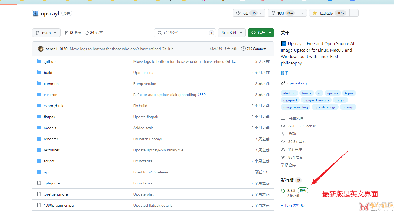The height and width of the screenshot is (212, 394).
Task: Open the main branch selector dropdown
Action: tap(46, 32)
